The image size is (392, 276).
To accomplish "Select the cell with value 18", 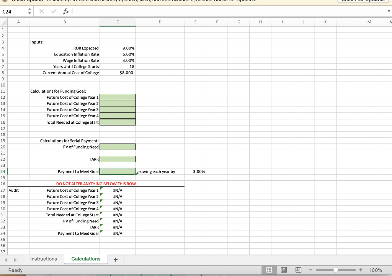I will pyautogui.click(x=118, y=67).
